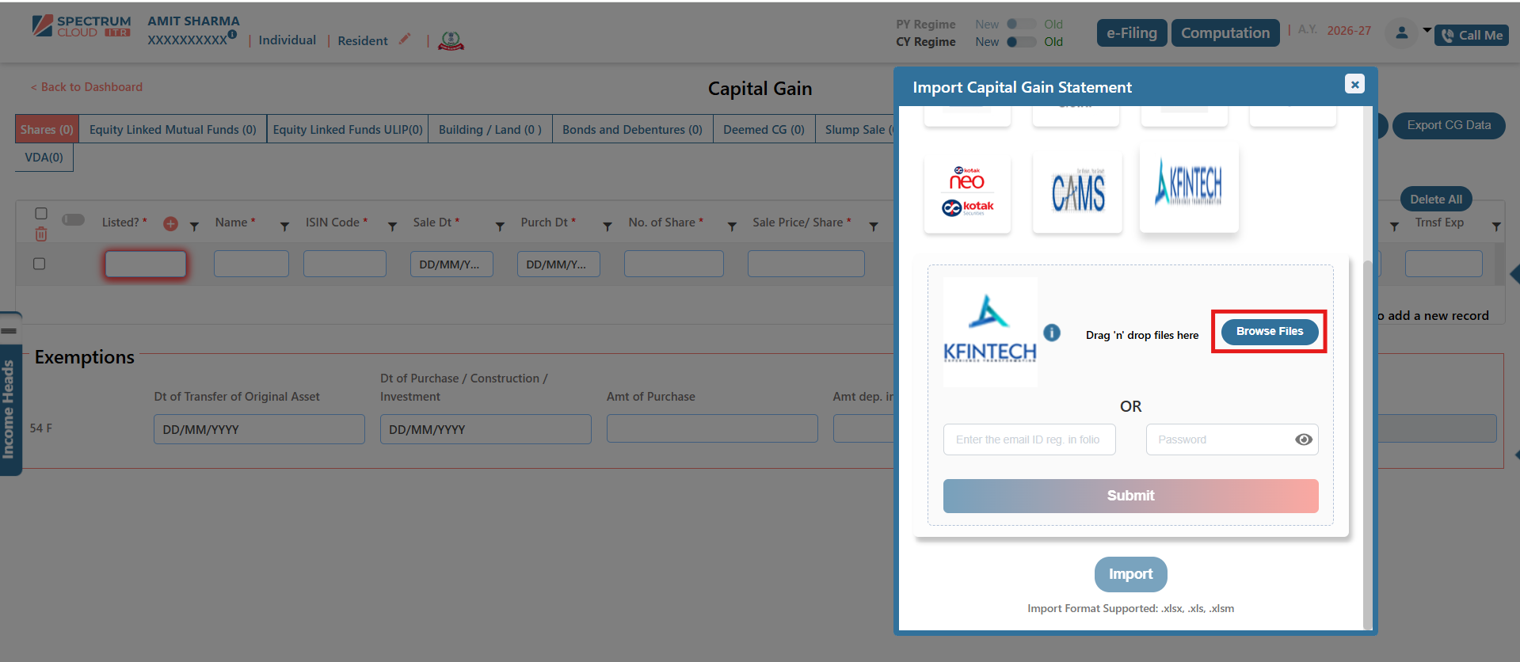The width and height of the screenshot is (1520, 662).
Task: Select the Kotak Neo broker tile
Action: coord(967,192)
